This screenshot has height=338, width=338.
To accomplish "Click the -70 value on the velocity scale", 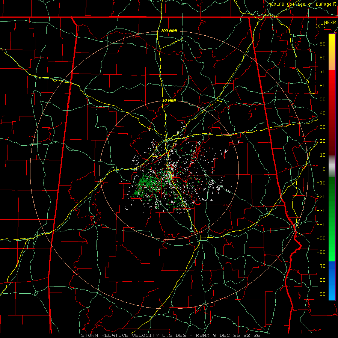I will tap(321, 266).
